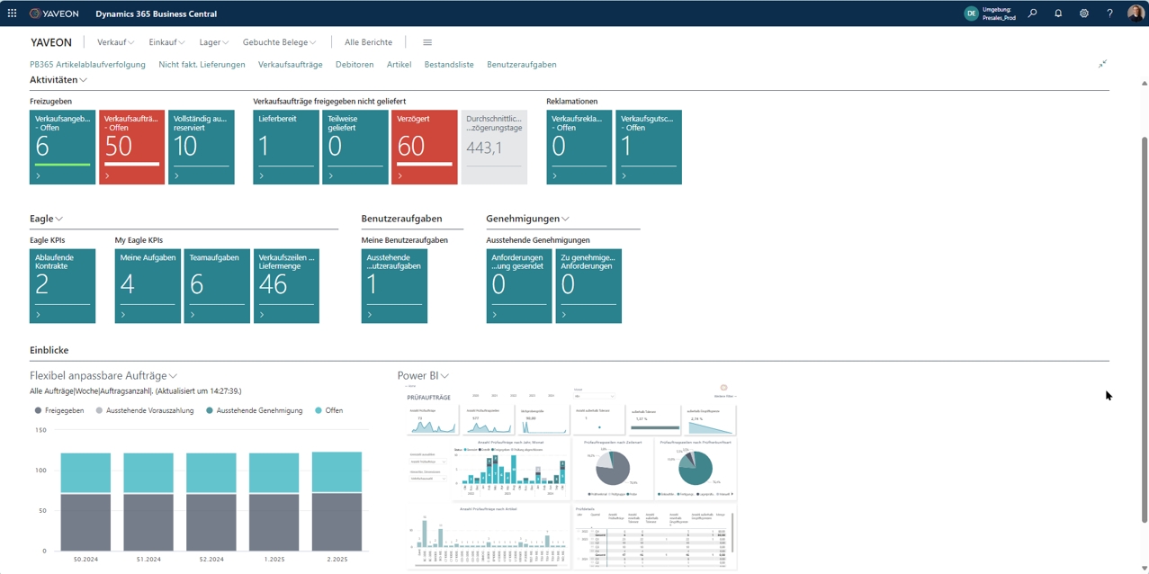Open the Benutzeraufgaben link

coord(522,65)
